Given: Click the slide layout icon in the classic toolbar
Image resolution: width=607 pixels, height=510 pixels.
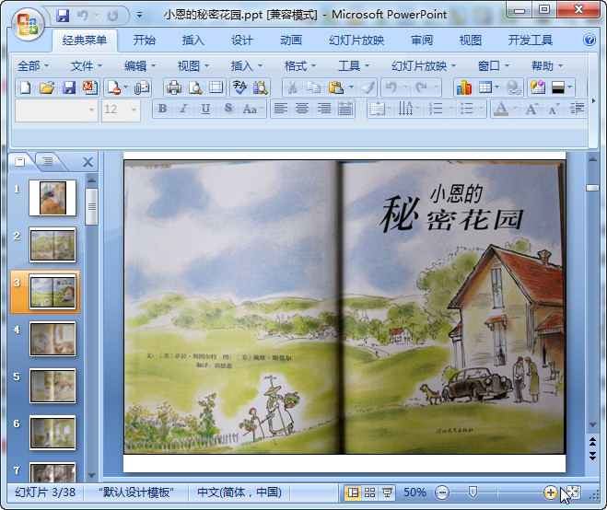Looking at the screenshot, I should (x=216, y=87).
